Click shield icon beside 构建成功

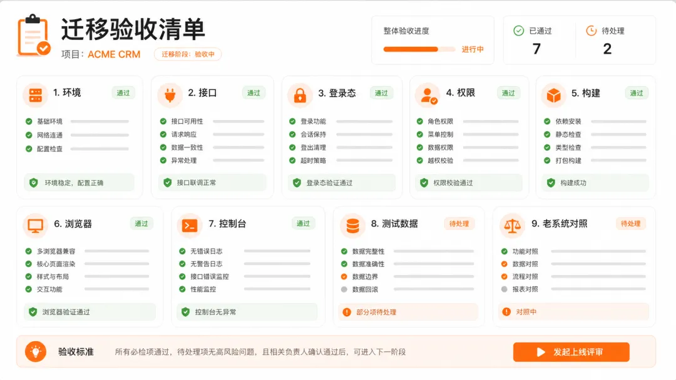coord(551,183)
